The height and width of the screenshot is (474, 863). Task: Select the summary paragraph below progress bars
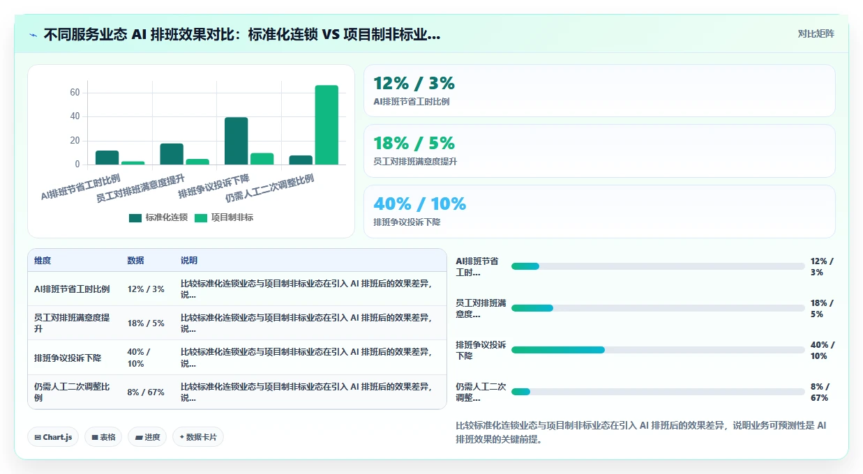[641, 432]
